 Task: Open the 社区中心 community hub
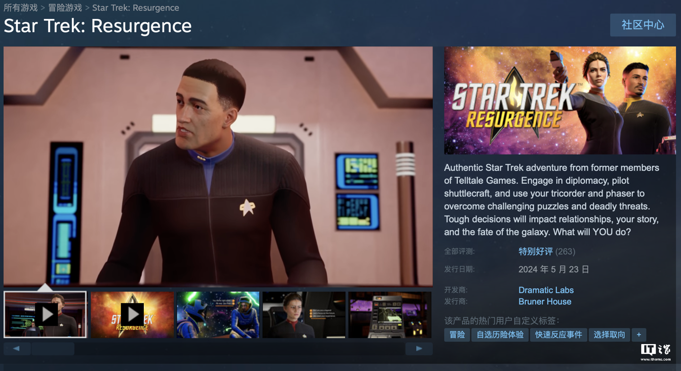click(x=643, y=25)
